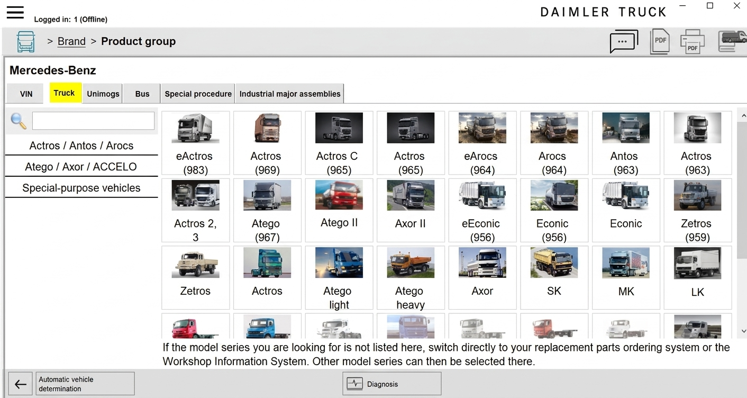Select the Actros C (965) tile
The width and height of the screenshot is (747, 398).
[339, 143]
